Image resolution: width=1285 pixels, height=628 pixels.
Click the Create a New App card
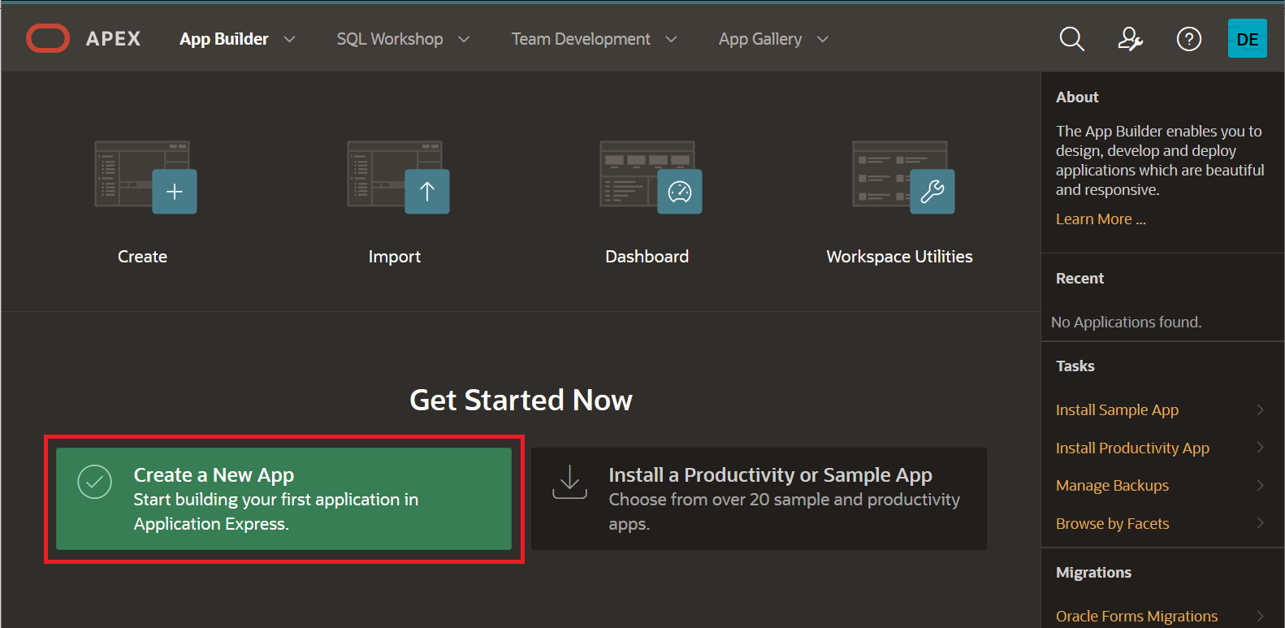pos(283,499)
